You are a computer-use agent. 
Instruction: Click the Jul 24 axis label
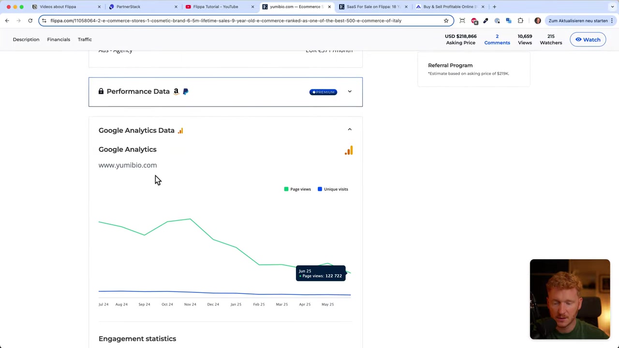(x=103, y=304)
